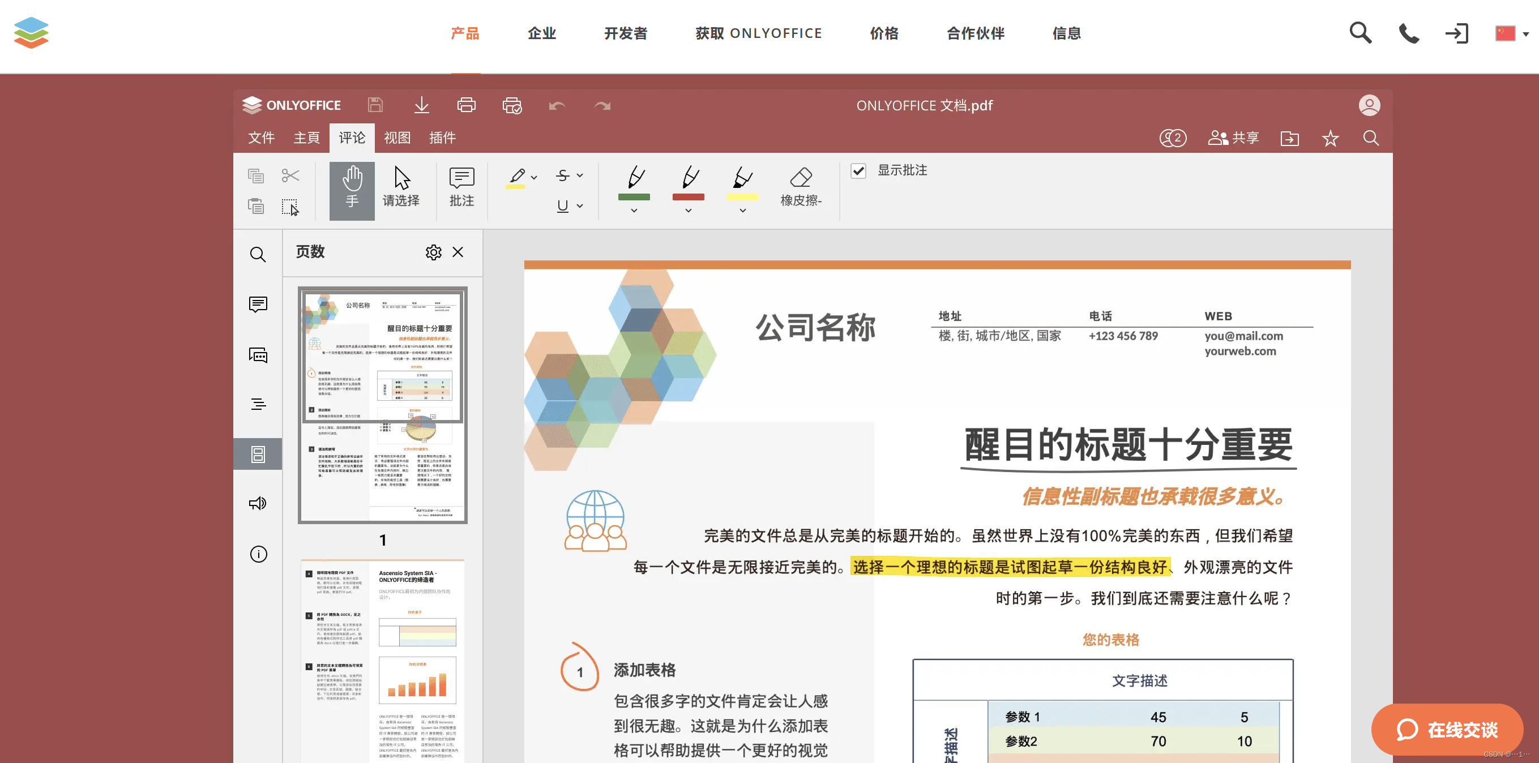1539x763 pixels.
Task: Toggle the thumbnails panel sidebar button
Action: [258, 455]
